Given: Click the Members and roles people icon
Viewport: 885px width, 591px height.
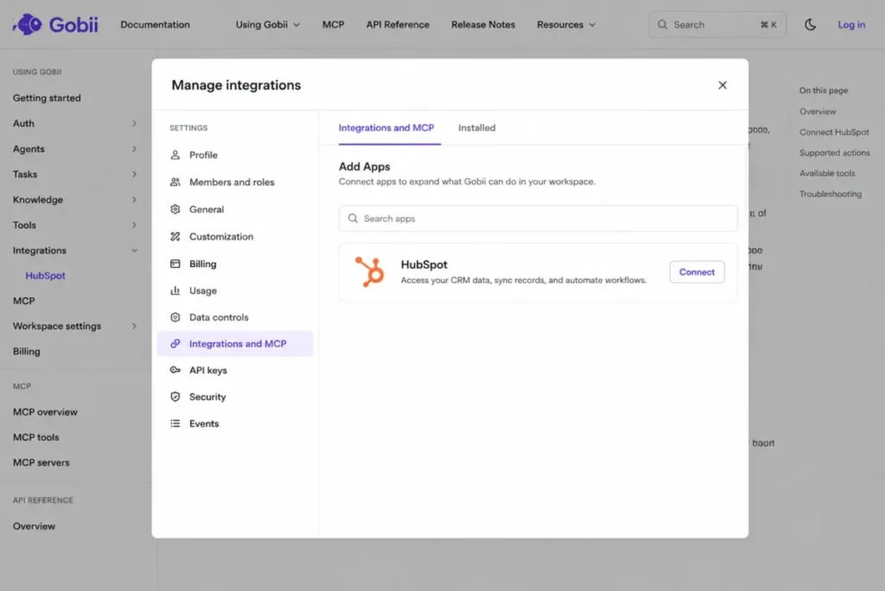Looking at the screenshot, I should point(175,181).
